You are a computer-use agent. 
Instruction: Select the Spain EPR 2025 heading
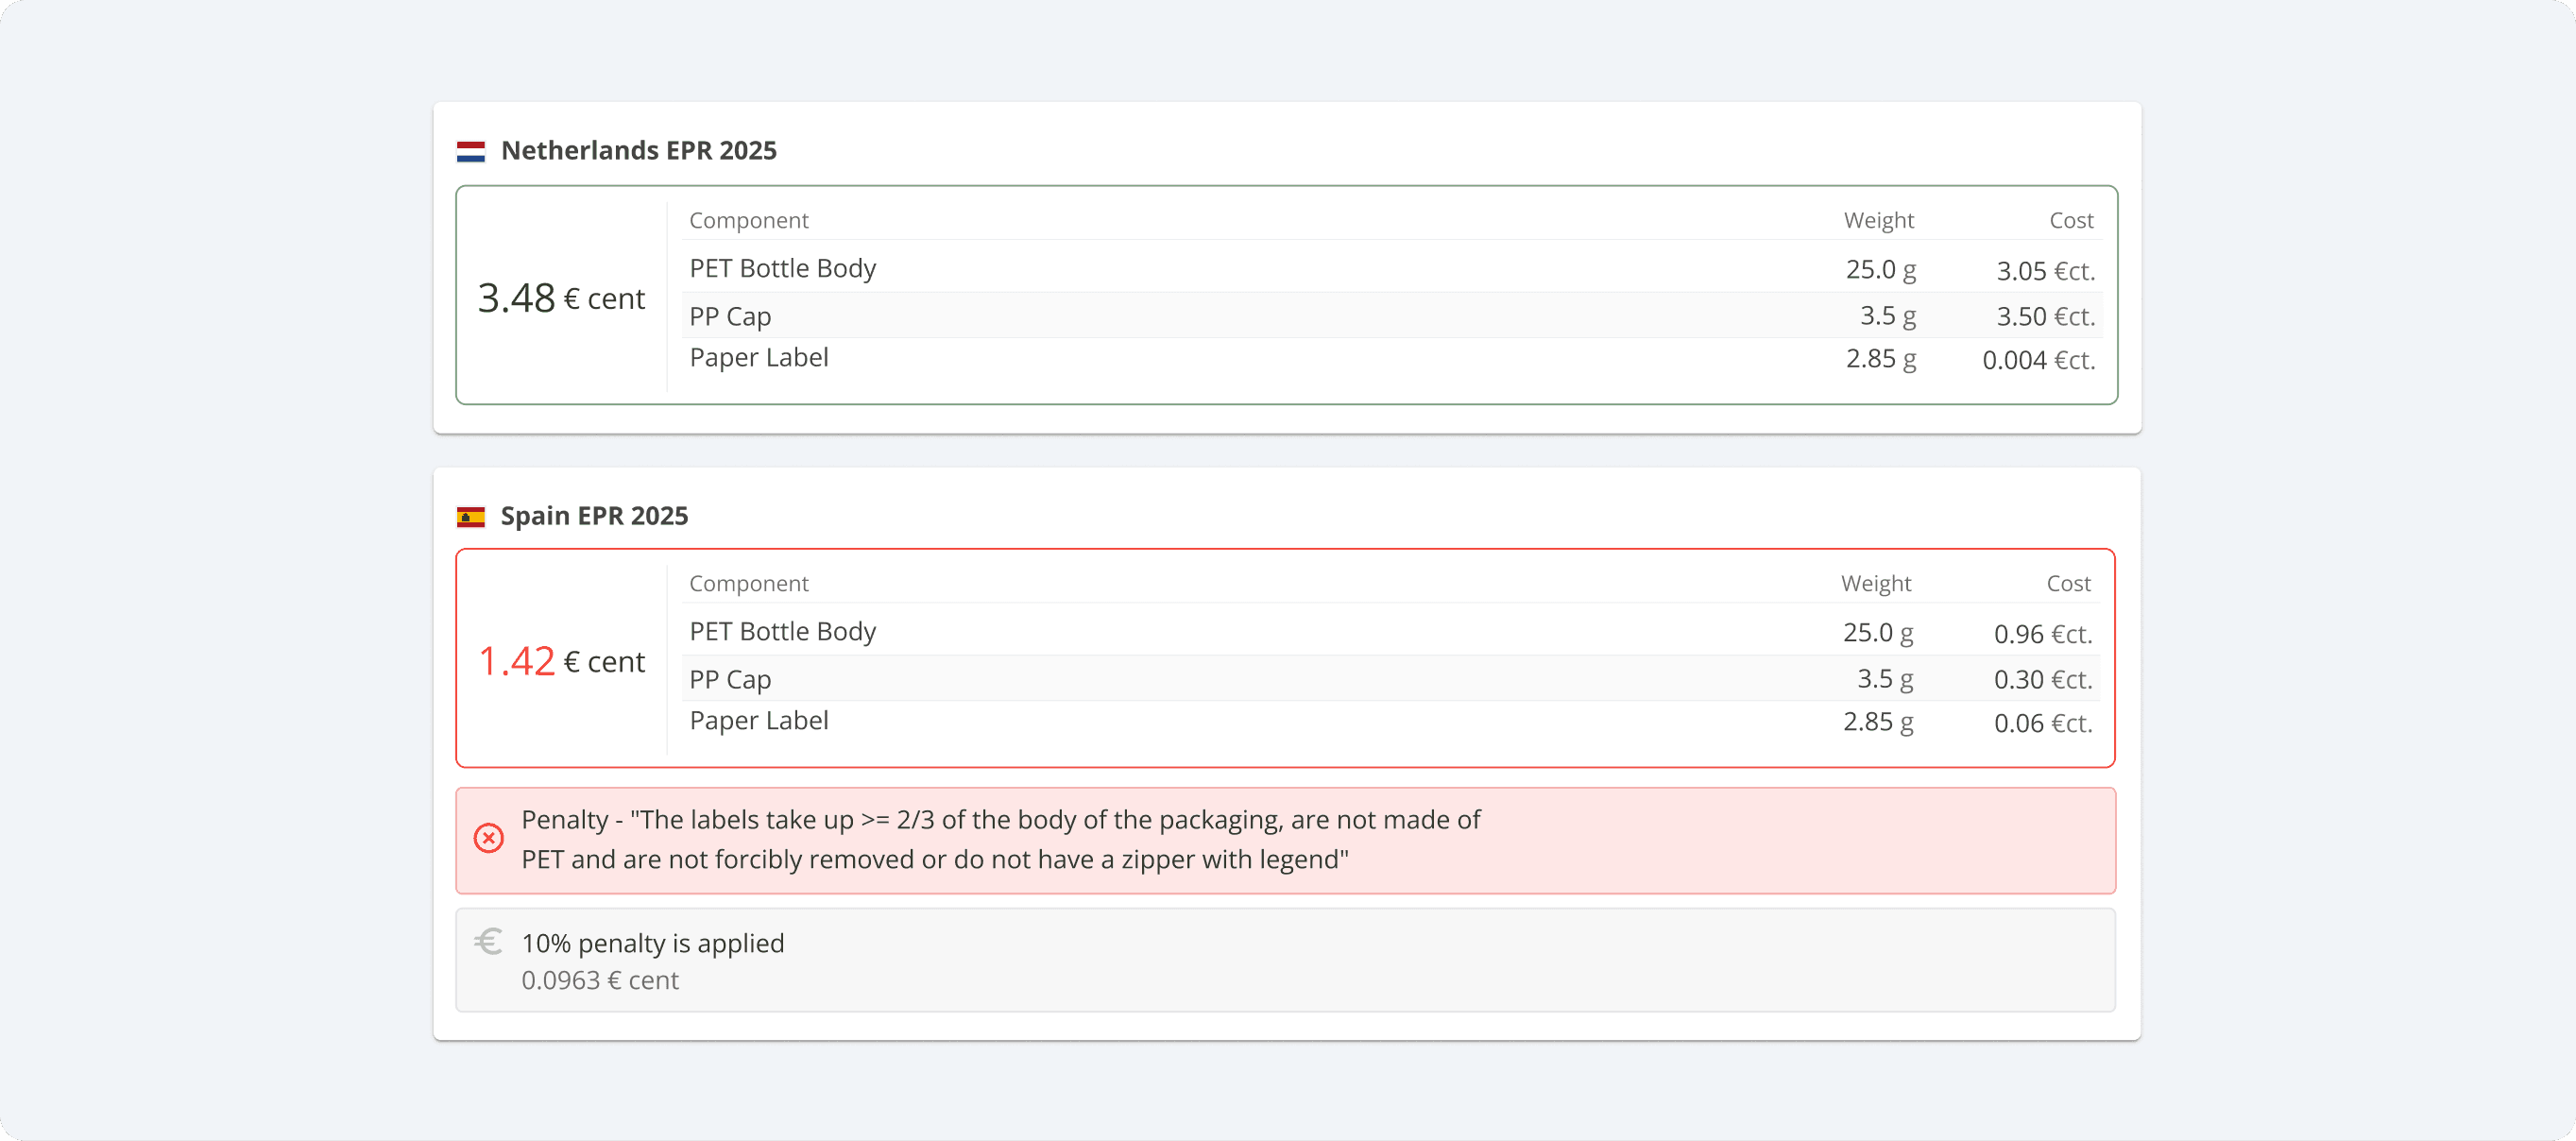(594, 516)
